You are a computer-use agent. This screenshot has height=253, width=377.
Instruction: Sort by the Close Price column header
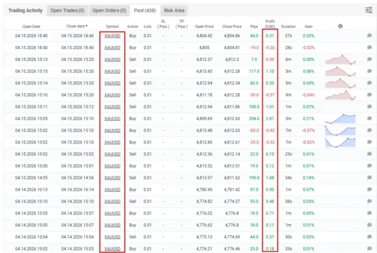pos(232,26)
